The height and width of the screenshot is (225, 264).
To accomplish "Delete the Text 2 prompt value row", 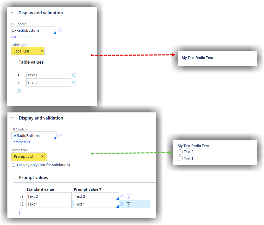I will pyautogui.click(x=128, y=196).
